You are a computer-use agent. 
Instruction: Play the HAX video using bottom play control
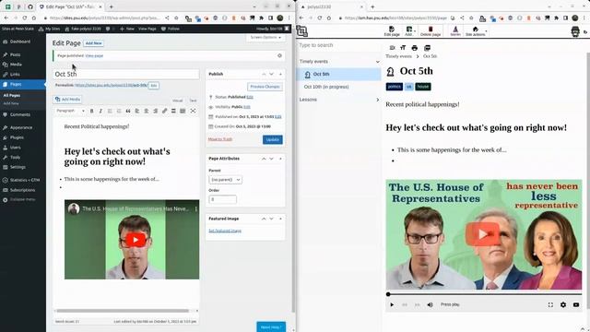392,304
